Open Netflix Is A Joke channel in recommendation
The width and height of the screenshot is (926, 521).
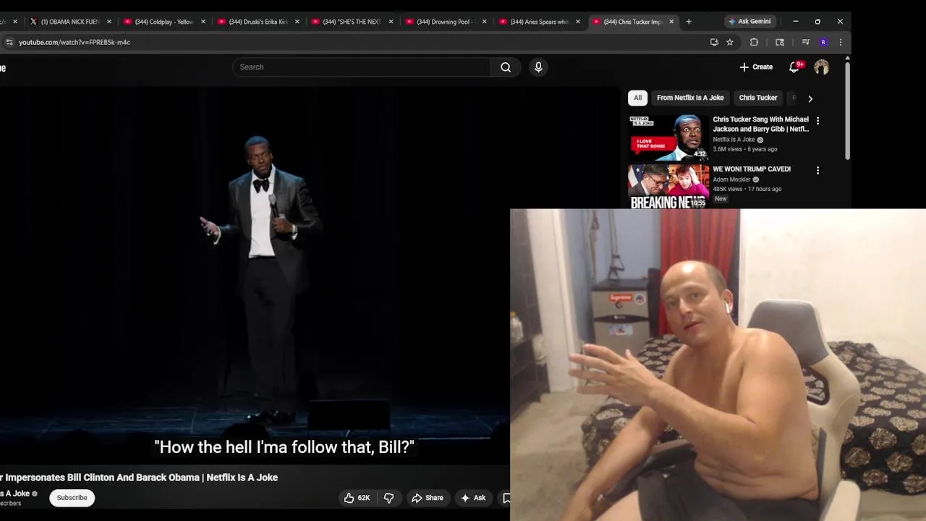(734, 140)
